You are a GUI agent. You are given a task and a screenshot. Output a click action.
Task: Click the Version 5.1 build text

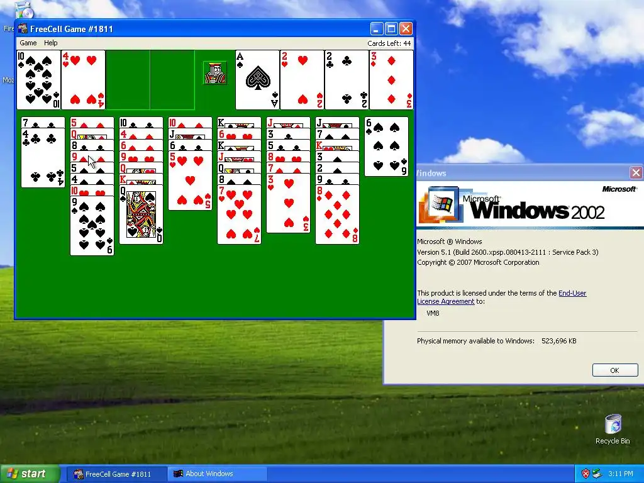508,252
